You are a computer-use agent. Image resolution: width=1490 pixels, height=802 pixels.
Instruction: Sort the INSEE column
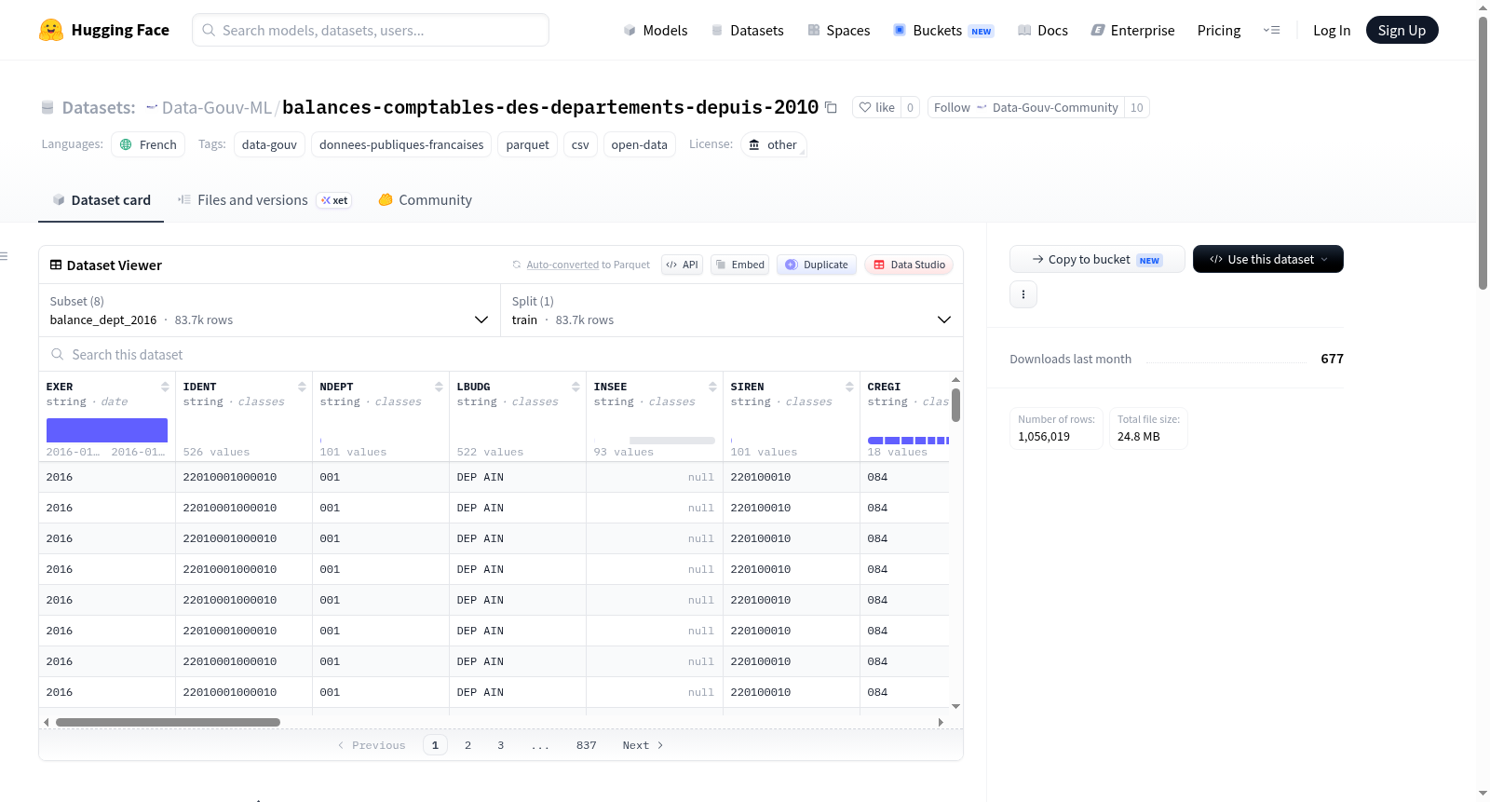click(x=712, y=387)
